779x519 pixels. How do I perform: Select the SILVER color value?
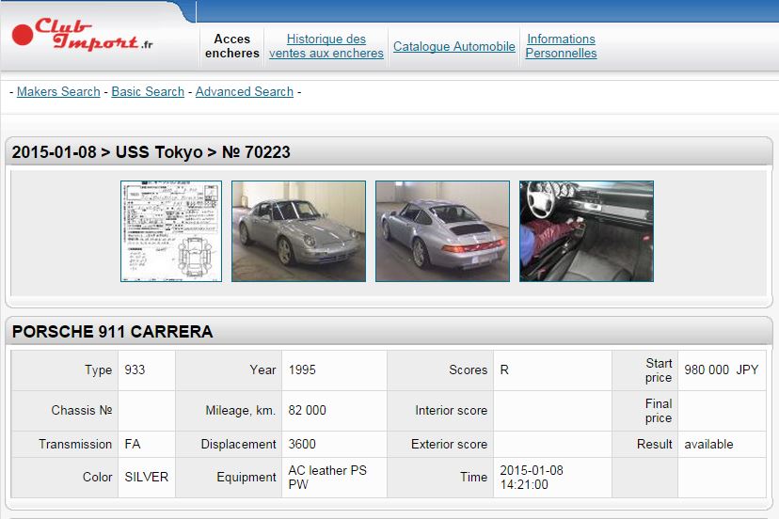147,477
